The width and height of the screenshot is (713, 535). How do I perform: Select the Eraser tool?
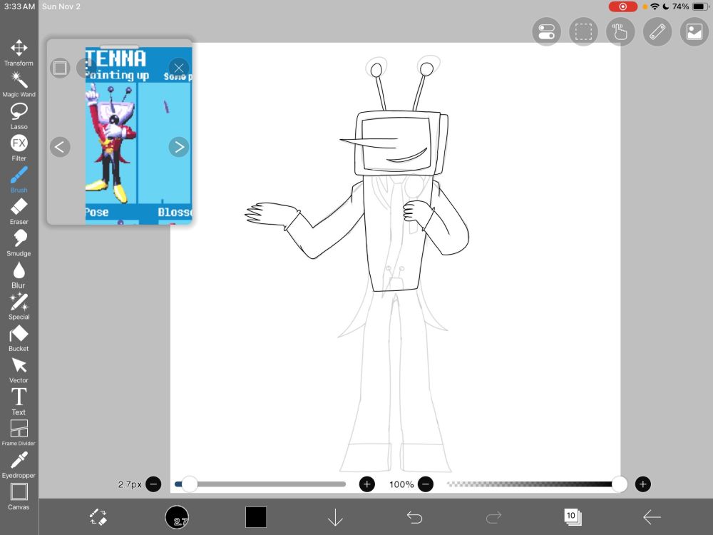point(19,212)
